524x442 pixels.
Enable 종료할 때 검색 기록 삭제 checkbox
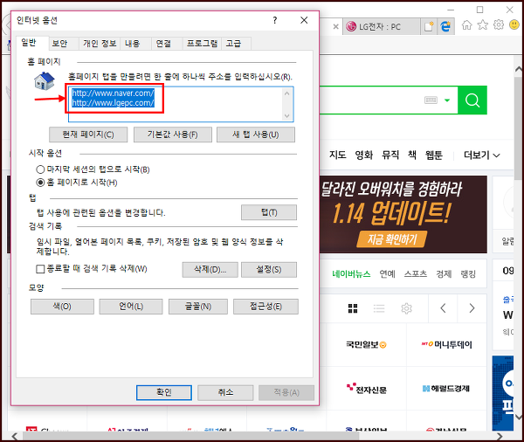[40, 269]
